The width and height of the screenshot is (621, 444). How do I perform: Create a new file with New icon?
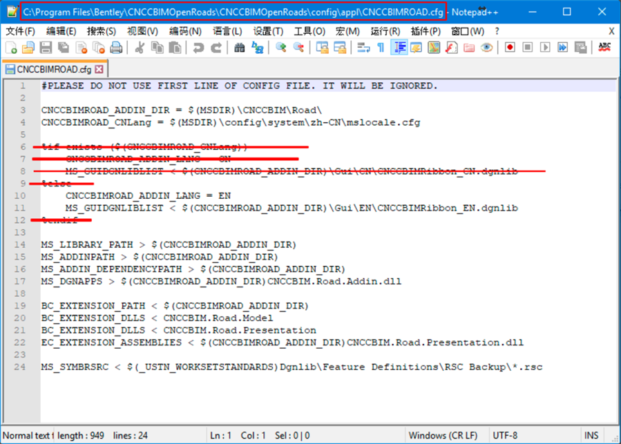pyautogui.click(x=11, y=48)
